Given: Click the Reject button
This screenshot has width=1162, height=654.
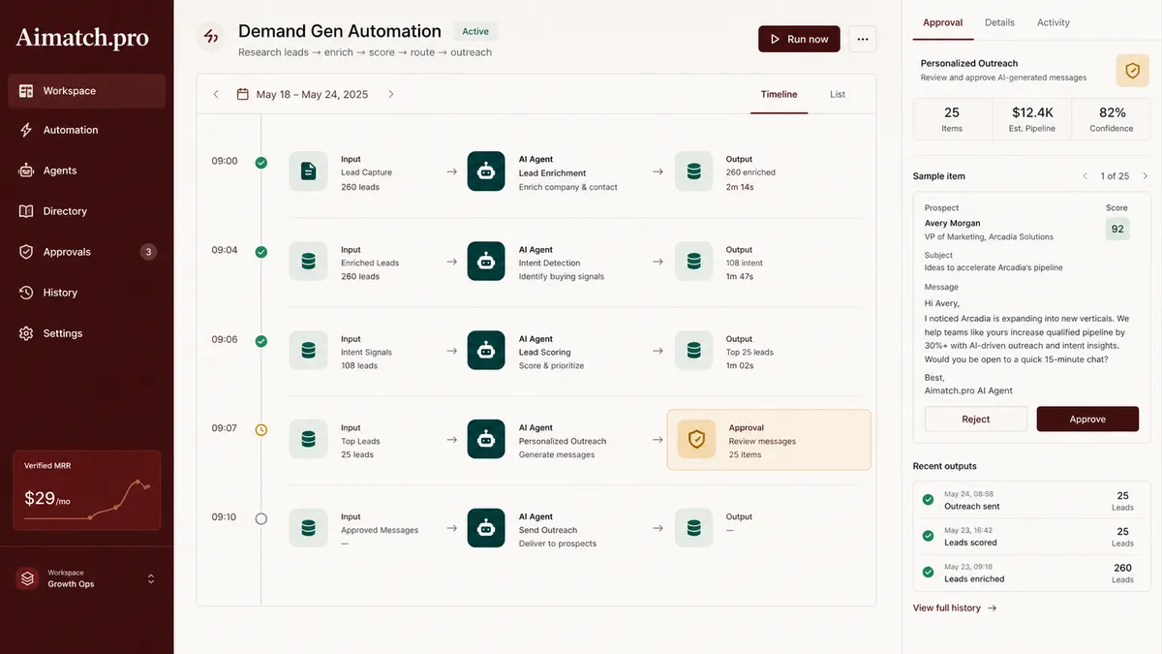Looking at the screenshot, I should (x=975, y=420).
